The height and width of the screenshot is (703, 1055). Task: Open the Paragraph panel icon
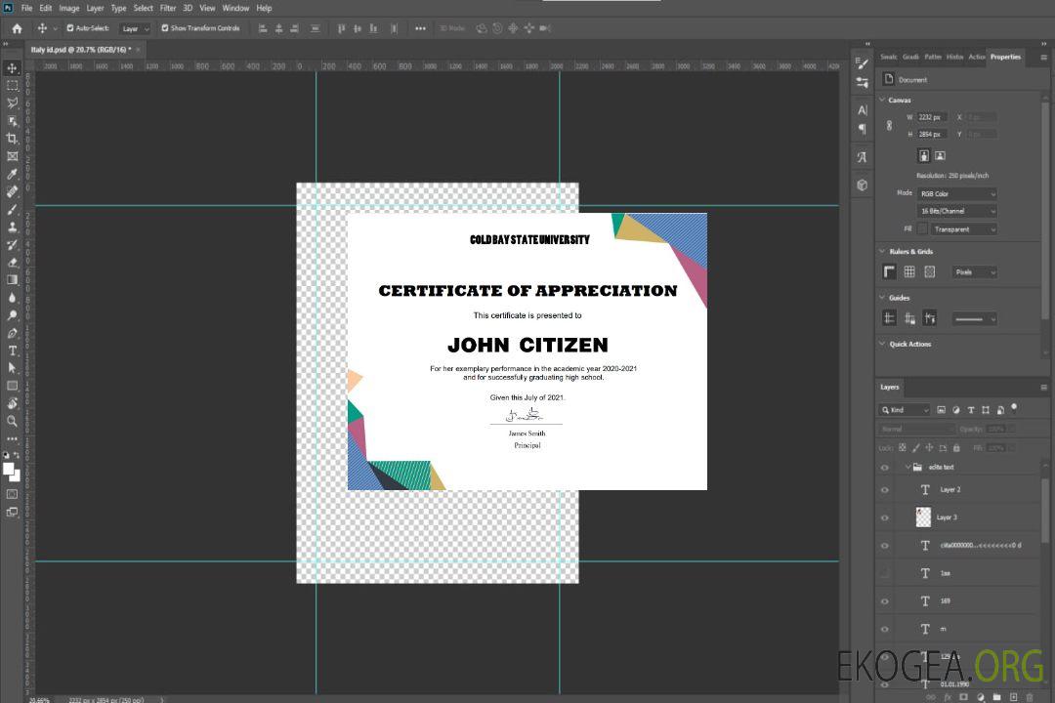[863, 129]
